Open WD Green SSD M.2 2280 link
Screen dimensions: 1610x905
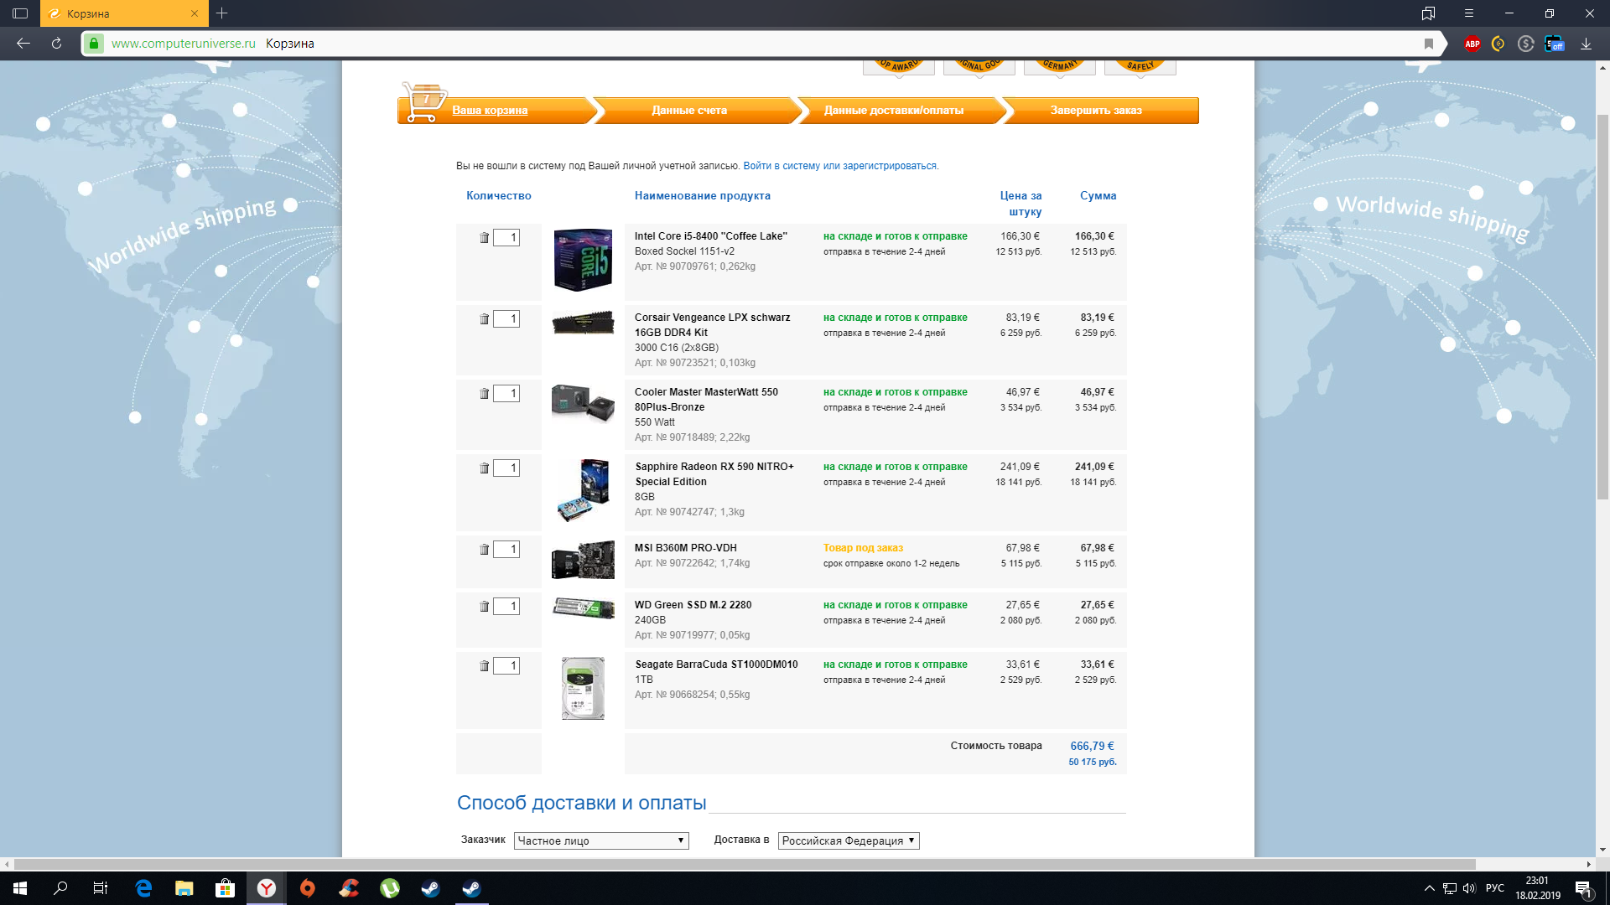click(693, 605)
